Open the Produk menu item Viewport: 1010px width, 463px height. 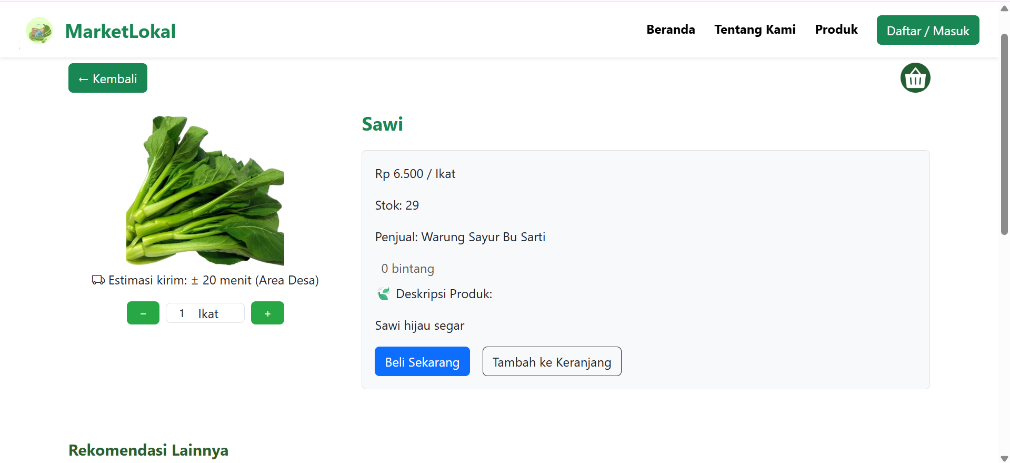836,29
